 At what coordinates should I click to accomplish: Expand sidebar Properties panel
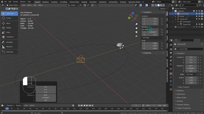[x=147, y=53]
